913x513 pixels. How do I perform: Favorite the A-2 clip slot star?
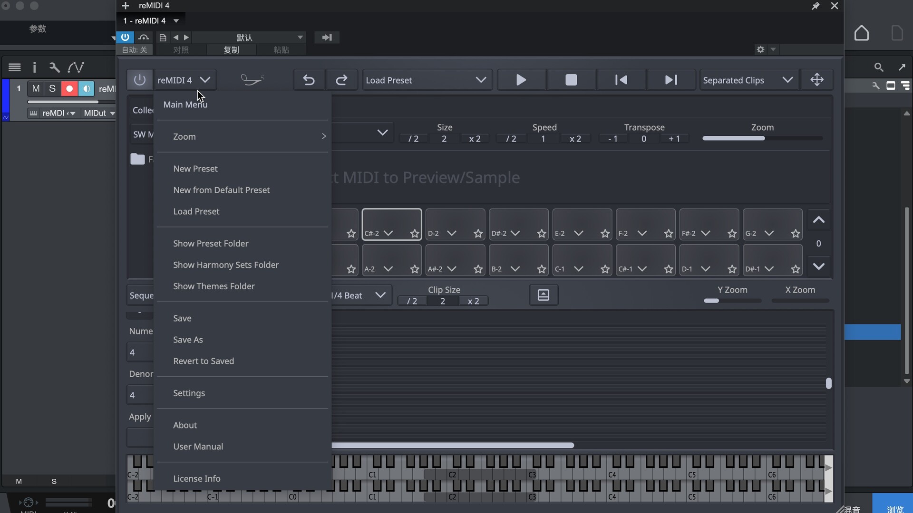click(x=415, y=269)
